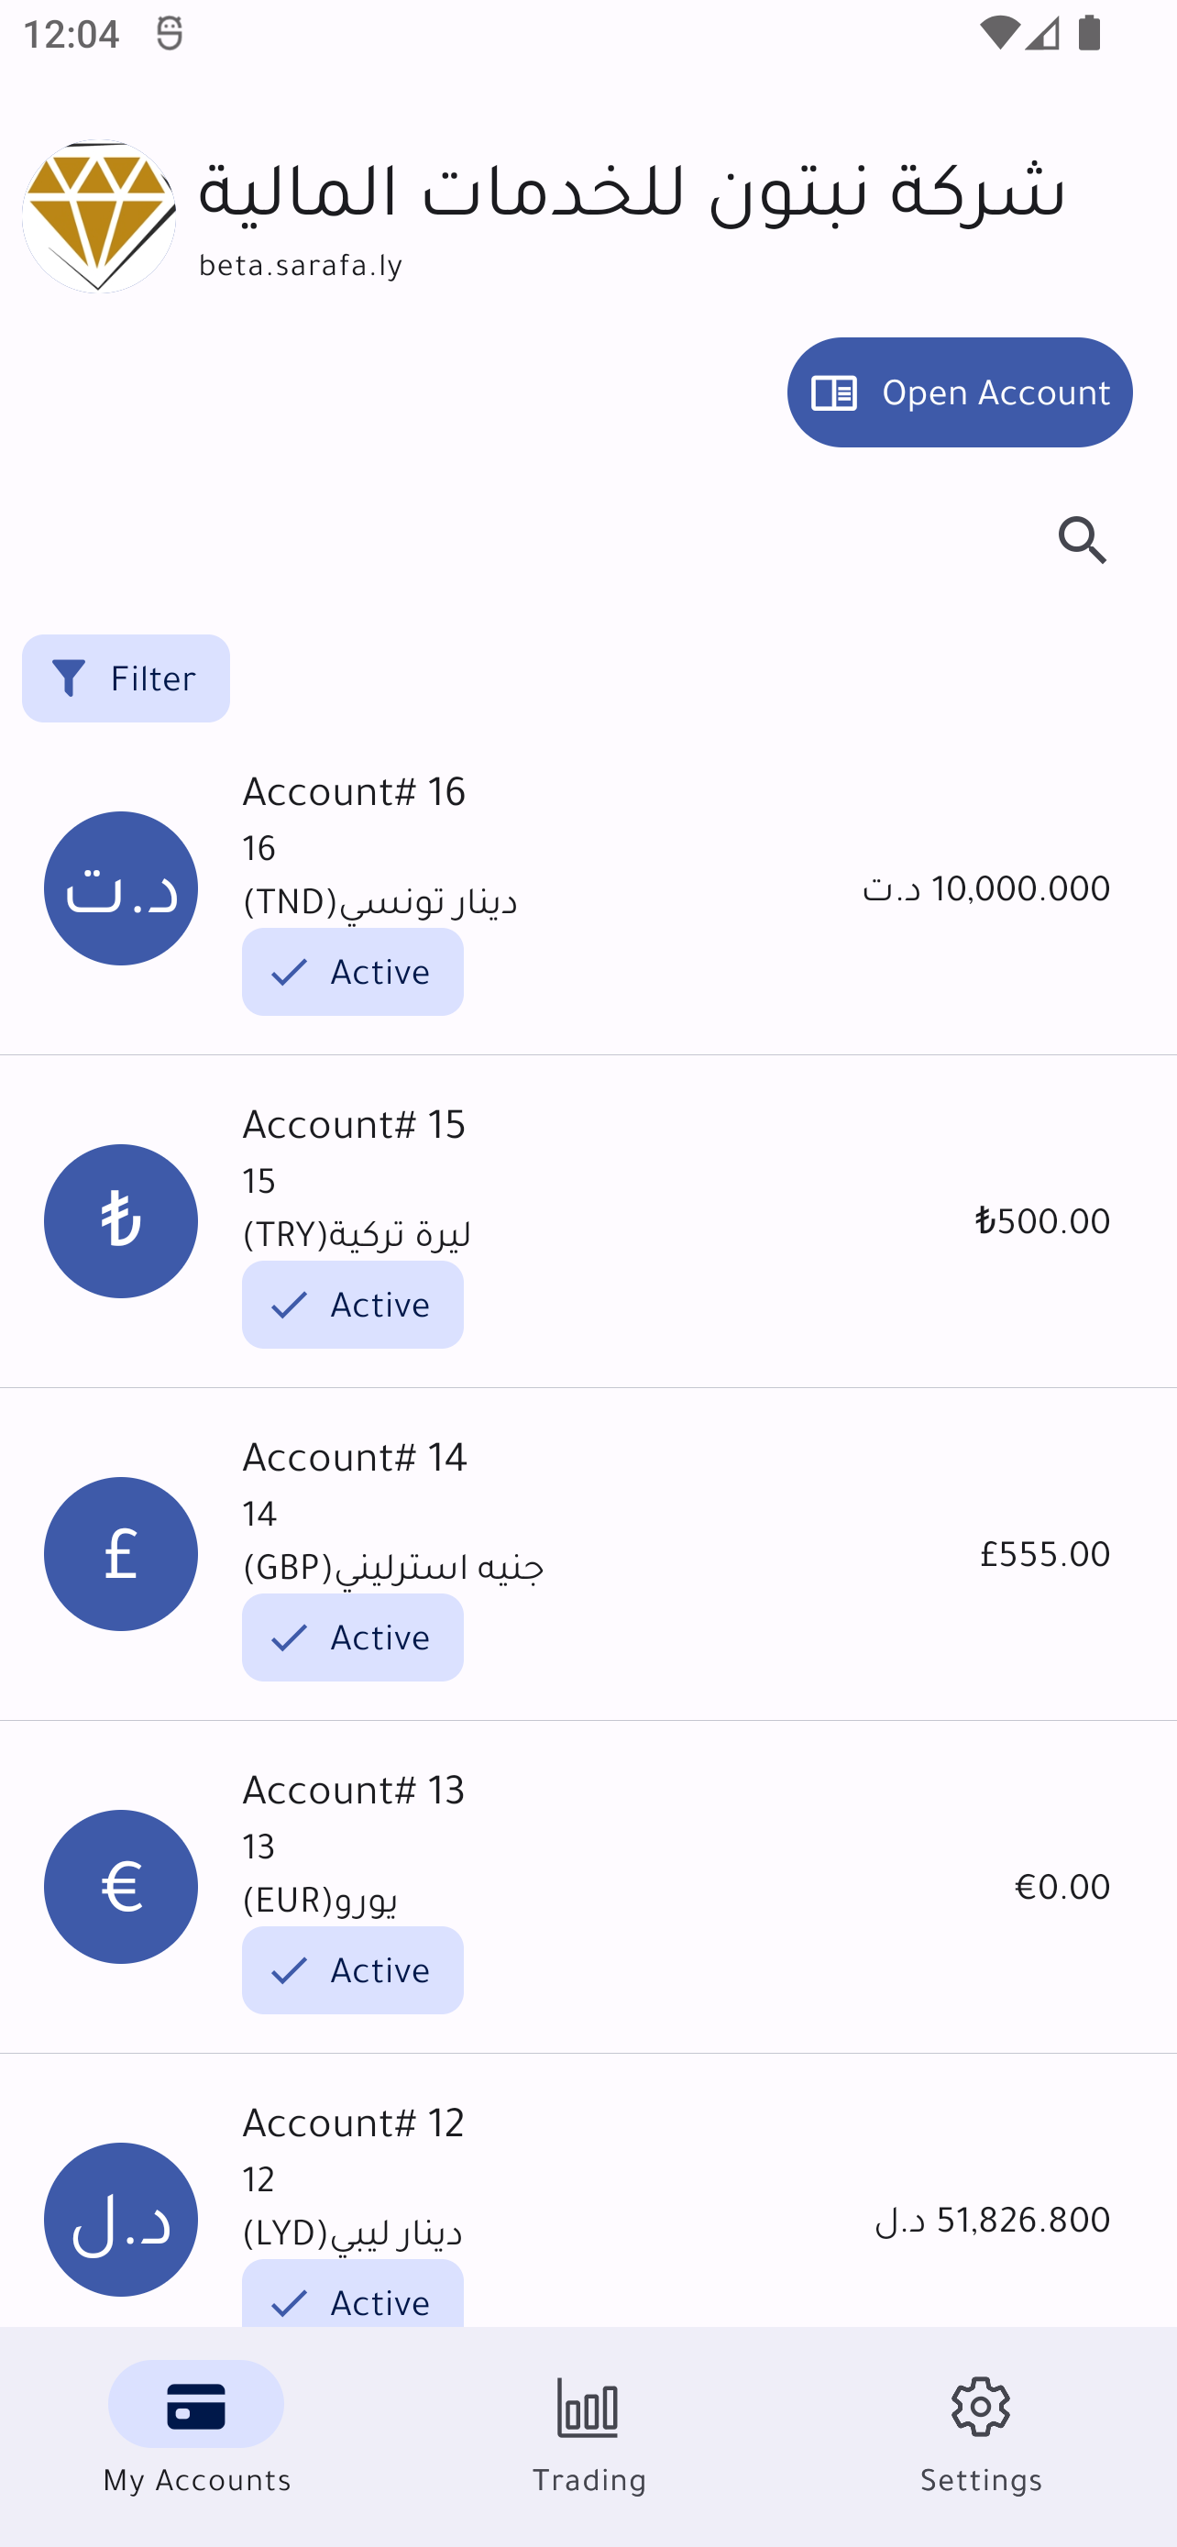Tap the Turkish lira currency icon
The height and width of the screenshot is (2547, 1177).
pyautogui.click(x=121, y=1221)
